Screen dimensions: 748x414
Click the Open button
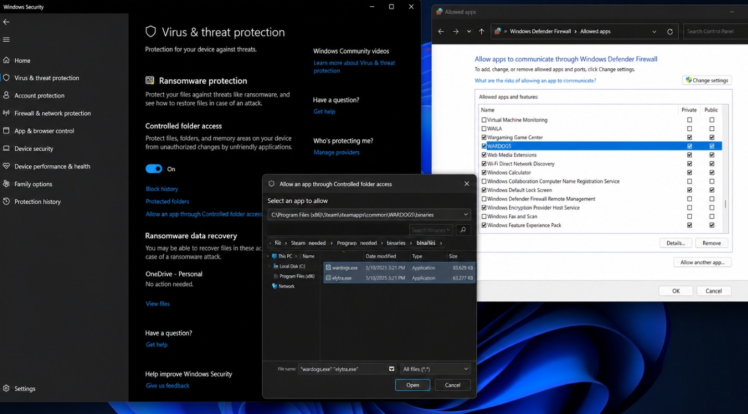[x=412, y=385]
